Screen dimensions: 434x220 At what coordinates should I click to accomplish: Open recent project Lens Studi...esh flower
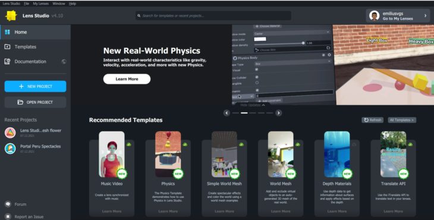pos(36,133)
